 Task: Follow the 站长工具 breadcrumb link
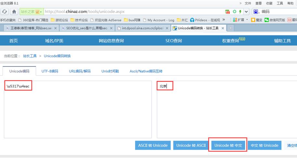point(30,56)
